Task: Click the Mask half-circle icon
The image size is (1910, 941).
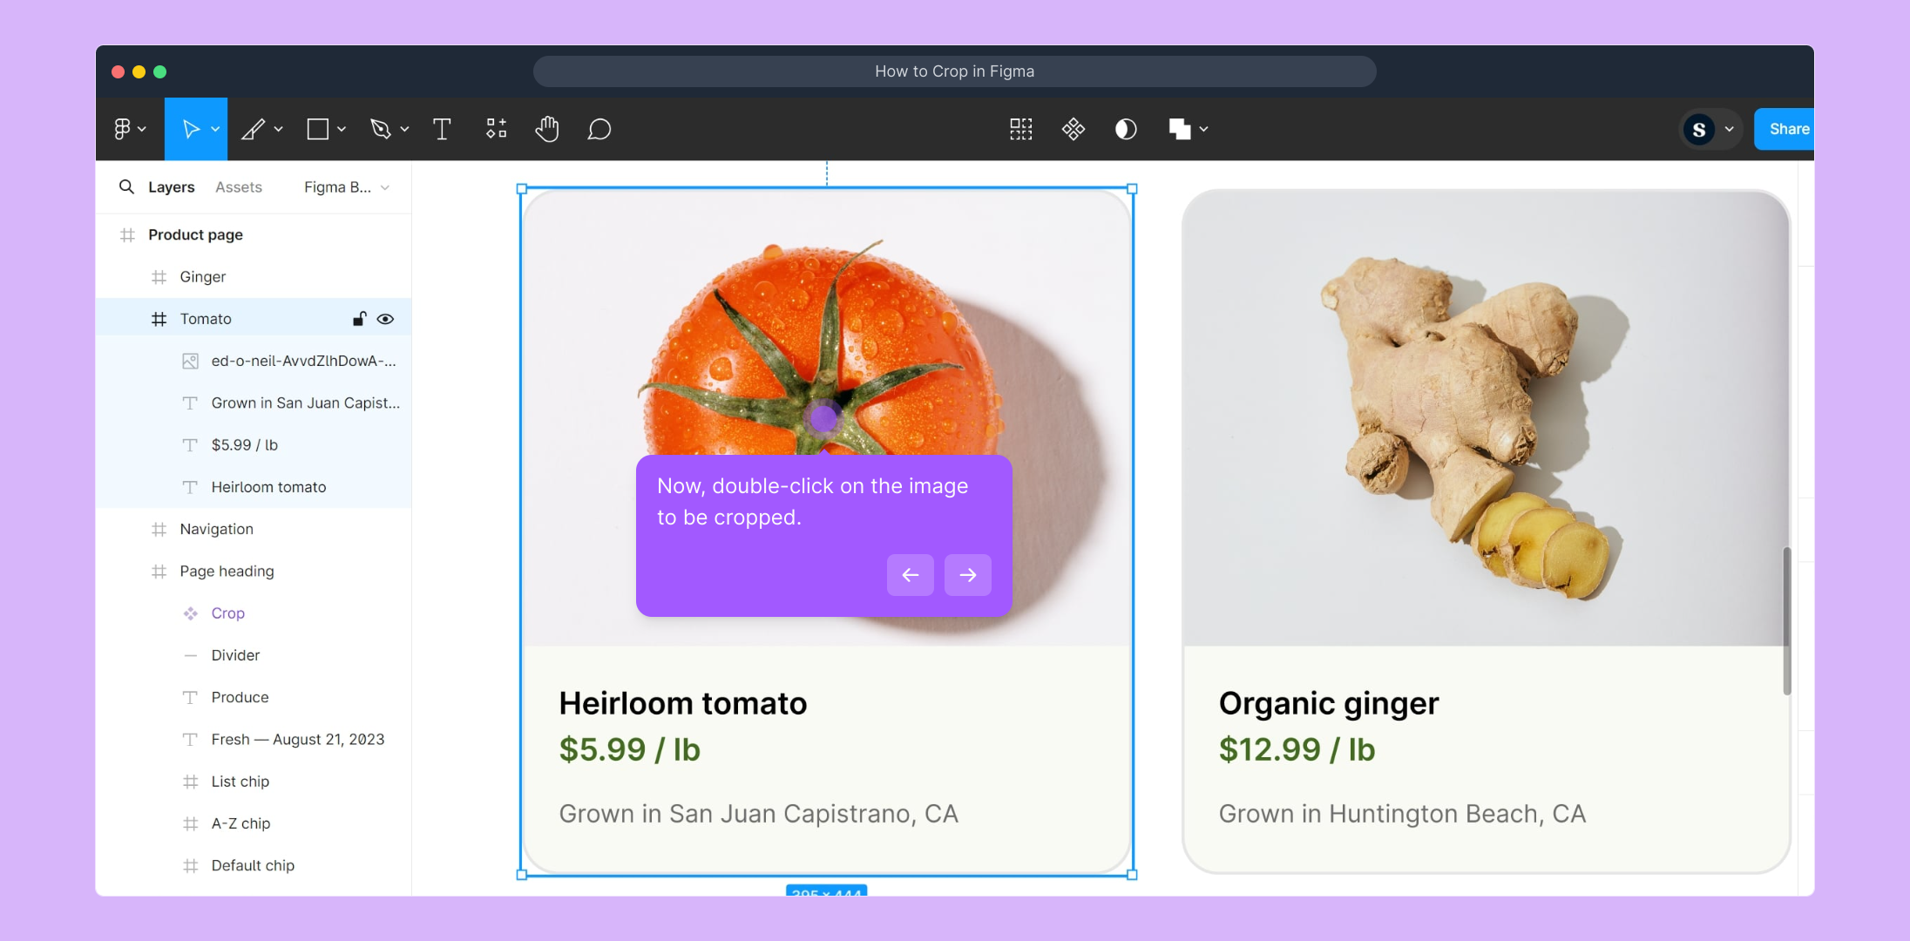Action: pos(1126,130)
